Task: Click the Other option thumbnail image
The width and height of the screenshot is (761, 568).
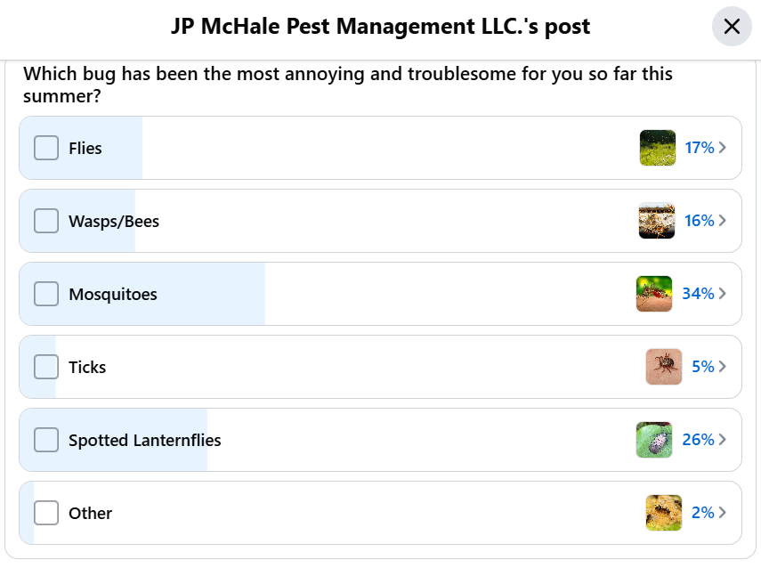Action: pos(664,513)
